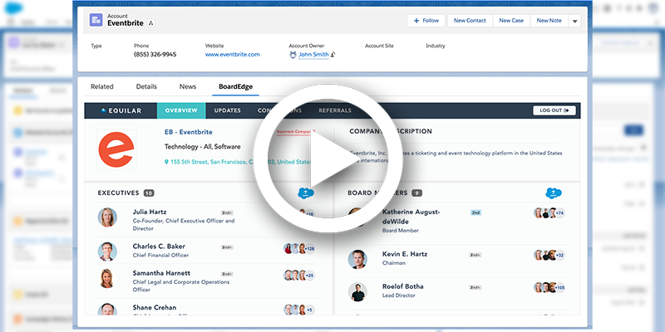Open Roelof Botha name

click(402, 286)
